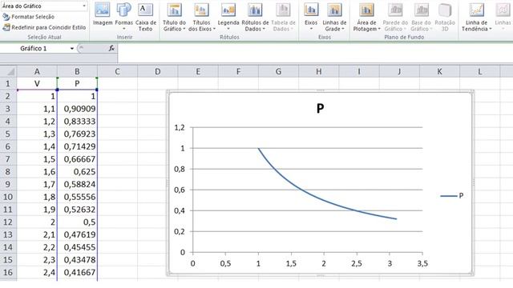Image resolution: width=513 pixels, height=288 pixels.
Task: Select column B header
Action: pyautogui.click(x=77, y=71)
